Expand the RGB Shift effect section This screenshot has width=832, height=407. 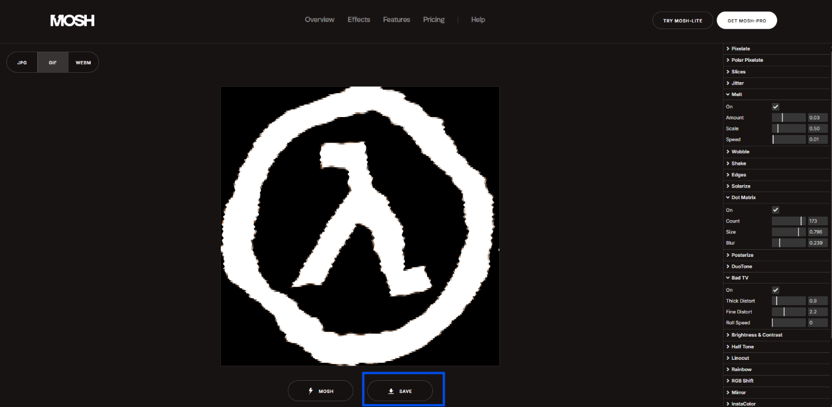(777, 381)
